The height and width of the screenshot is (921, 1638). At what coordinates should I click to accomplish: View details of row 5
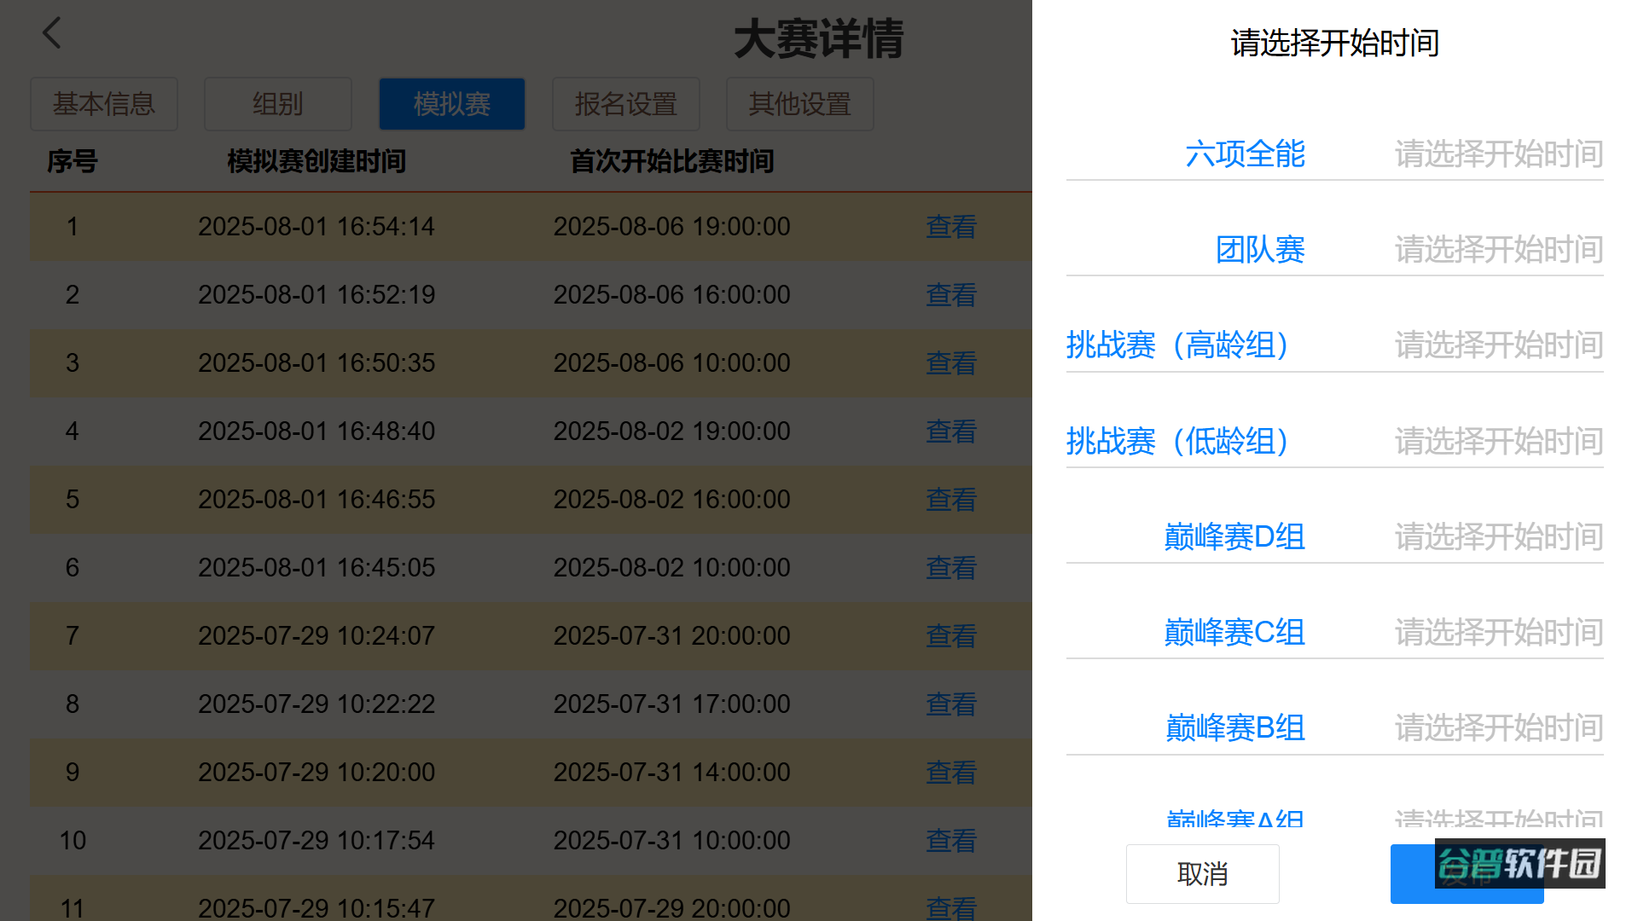pyautogui.click(x=951, y=500)
